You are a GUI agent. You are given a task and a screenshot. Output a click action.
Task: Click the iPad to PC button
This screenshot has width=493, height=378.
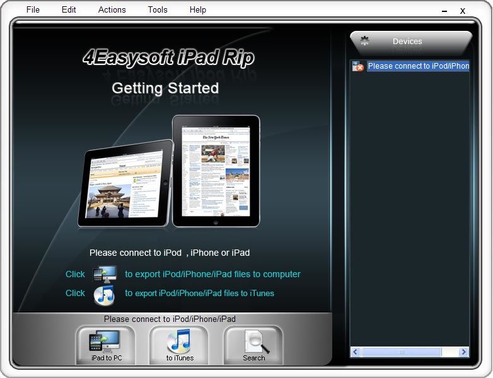106,345
